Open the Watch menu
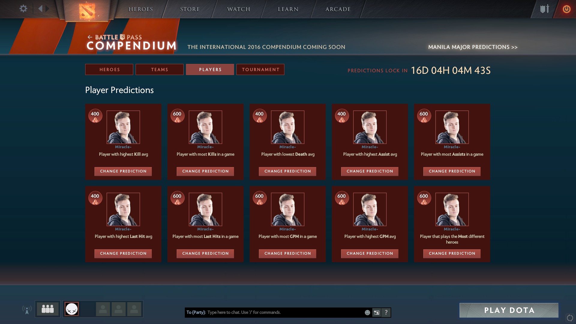The width and height of the screenshot is (576, 324). (x=238, y=9)
